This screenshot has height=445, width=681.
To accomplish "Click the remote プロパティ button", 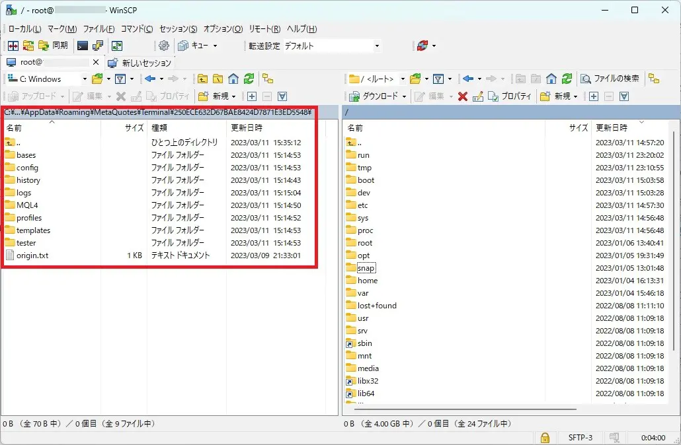I will pos(509,96).
